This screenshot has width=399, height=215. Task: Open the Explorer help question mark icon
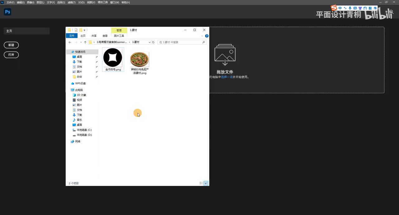(207, 36)
